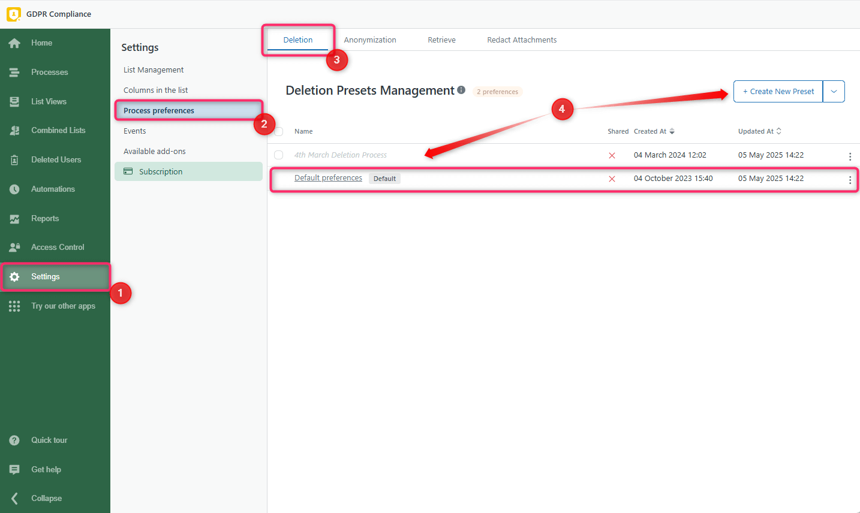
Task: Click the Settings panel heading
Action: pos(140,47)
